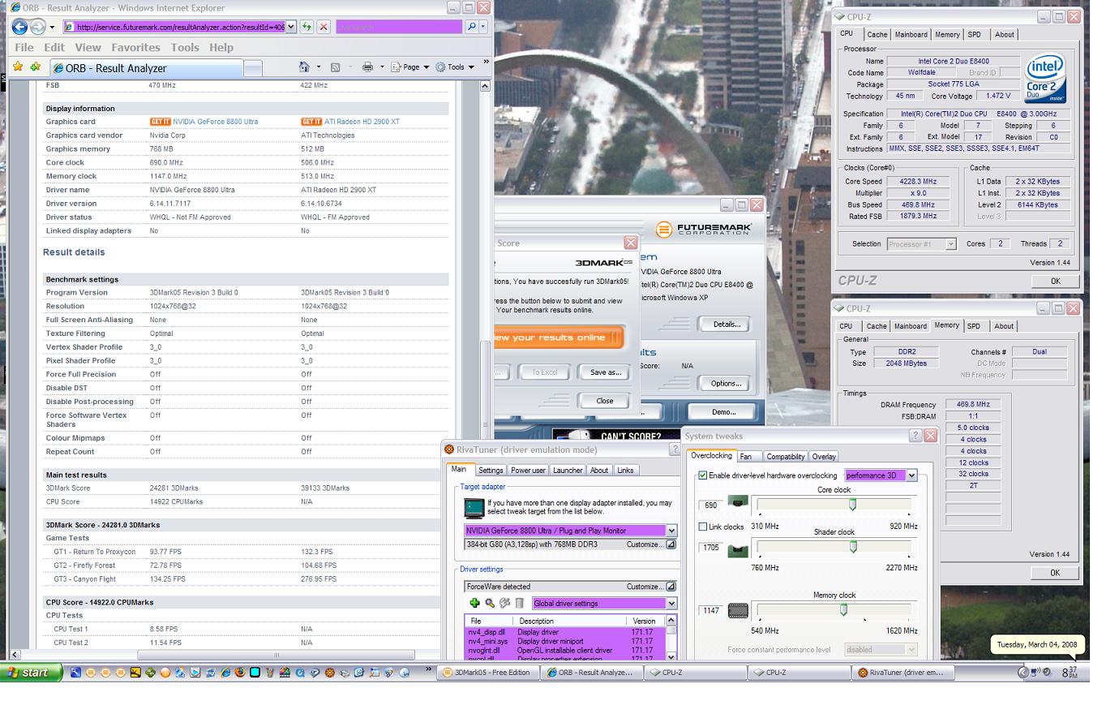Click the green plus icon in RivaTuner driver settings

[x=474, y=603]
